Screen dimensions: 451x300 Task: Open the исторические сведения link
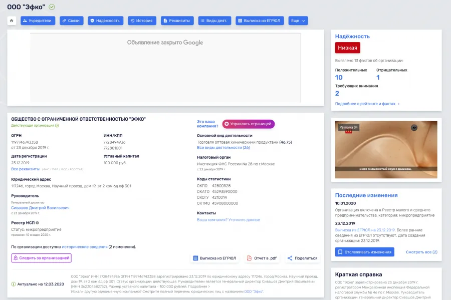85,247
